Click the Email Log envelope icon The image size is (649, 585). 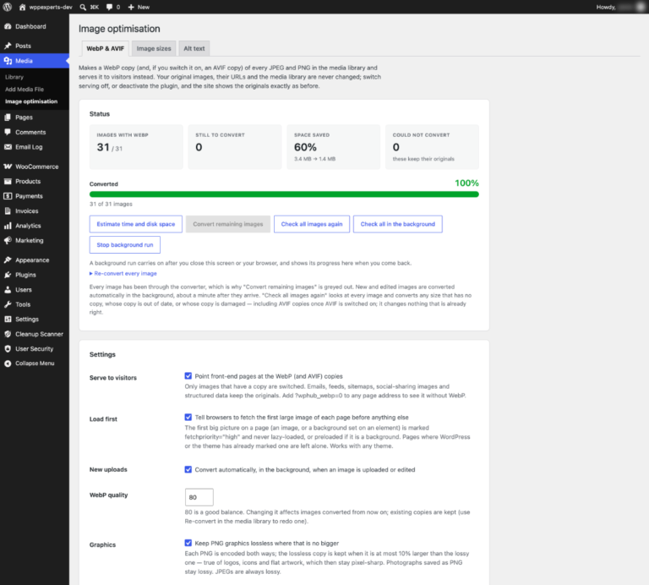click(8, 147)
